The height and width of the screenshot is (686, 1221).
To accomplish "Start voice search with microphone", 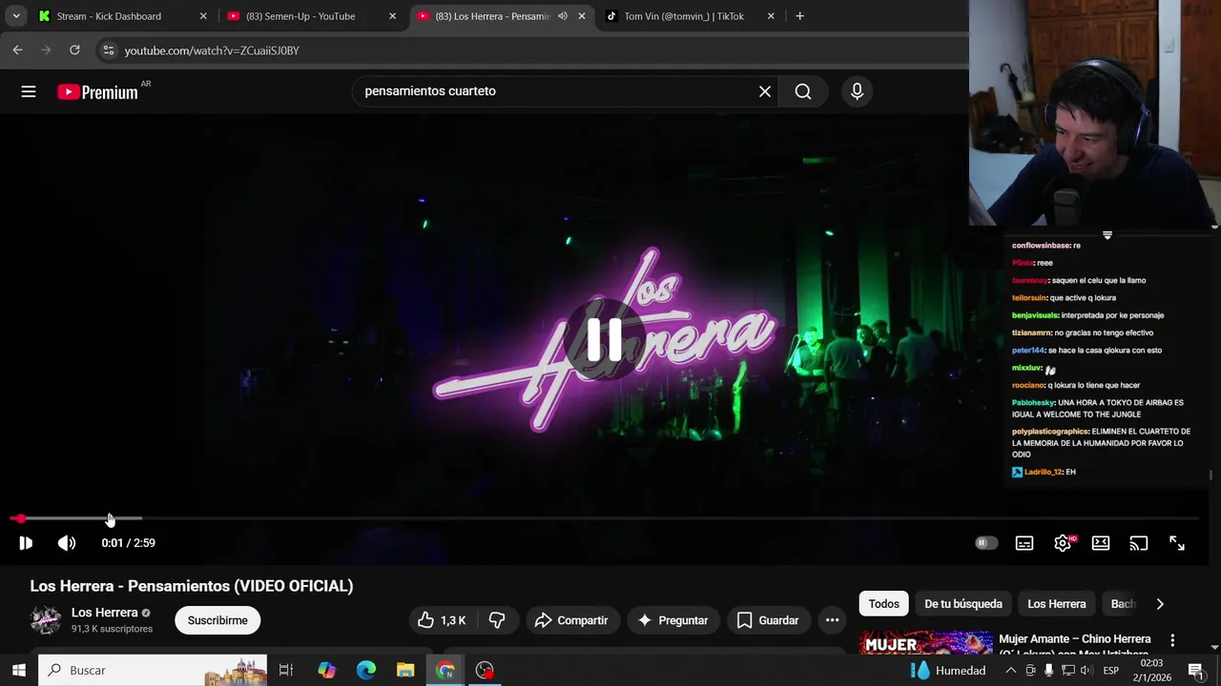I will [857, 91].
